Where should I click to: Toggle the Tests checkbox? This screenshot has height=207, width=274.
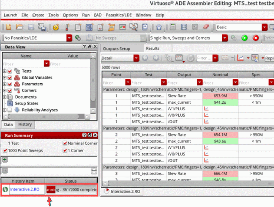pyautogui.click(x=10, y=71)
